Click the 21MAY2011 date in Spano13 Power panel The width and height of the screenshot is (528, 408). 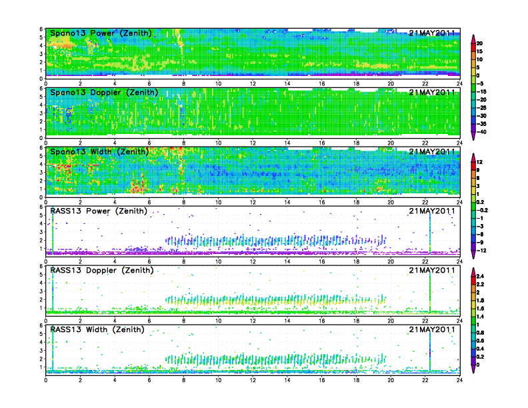pos(432,33)
